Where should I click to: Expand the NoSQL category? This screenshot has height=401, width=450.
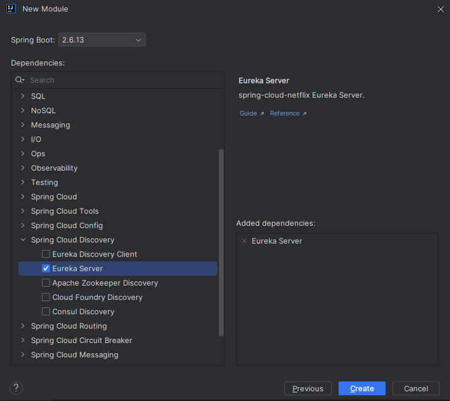click(23, 110)
